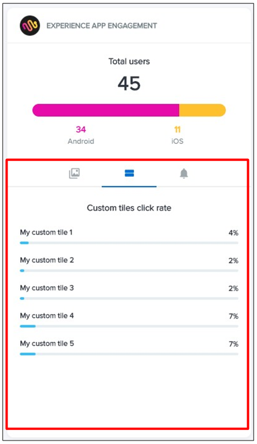
Task: Click the Total users label
Action: [x=129, y=62]
